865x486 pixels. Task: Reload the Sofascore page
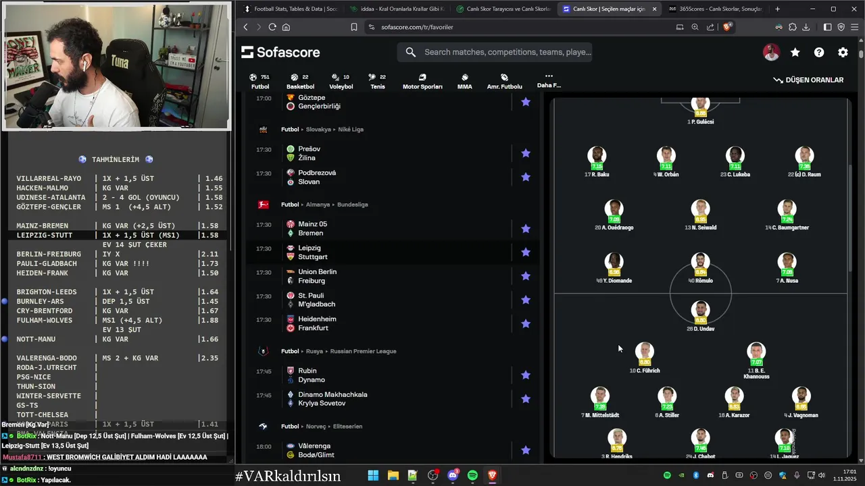(272, 27)
